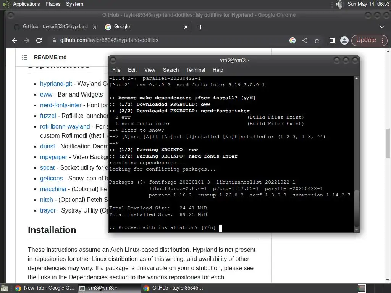Open eww dependency link

pyautogui.click(x=46, y=95)
